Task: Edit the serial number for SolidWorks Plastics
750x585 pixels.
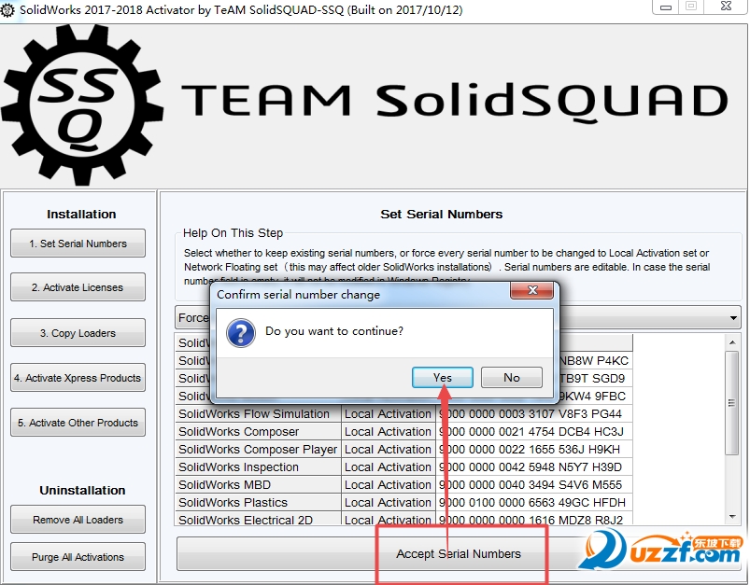Action: [534, 502]
